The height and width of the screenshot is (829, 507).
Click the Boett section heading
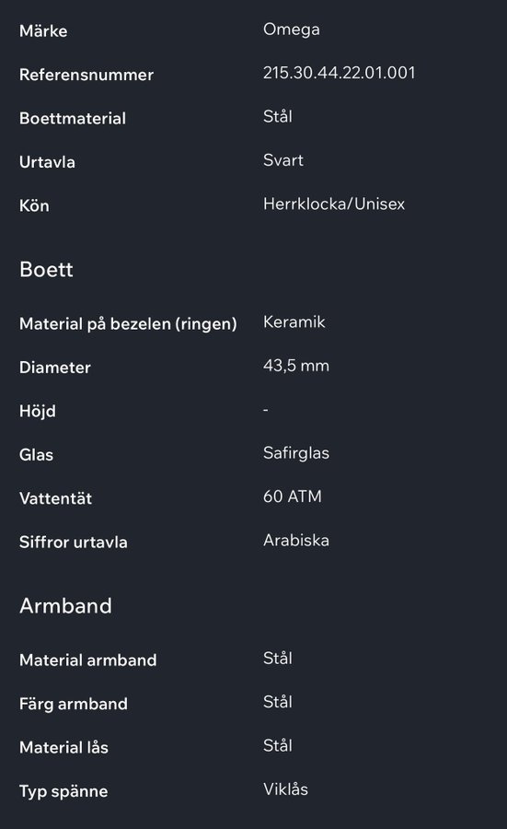pyautogui.click(x=47, y=269)
